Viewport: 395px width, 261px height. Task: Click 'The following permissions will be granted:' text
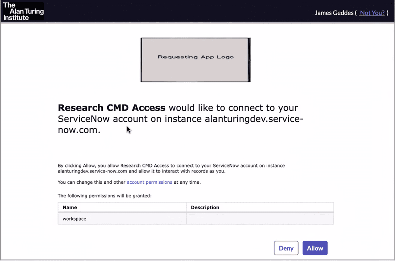tap(105, 196)
